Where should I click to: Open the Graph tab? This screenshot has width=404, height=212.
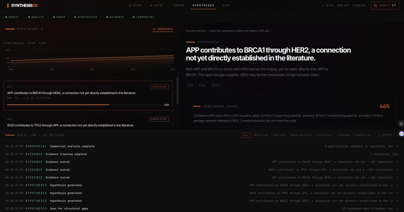179,5
